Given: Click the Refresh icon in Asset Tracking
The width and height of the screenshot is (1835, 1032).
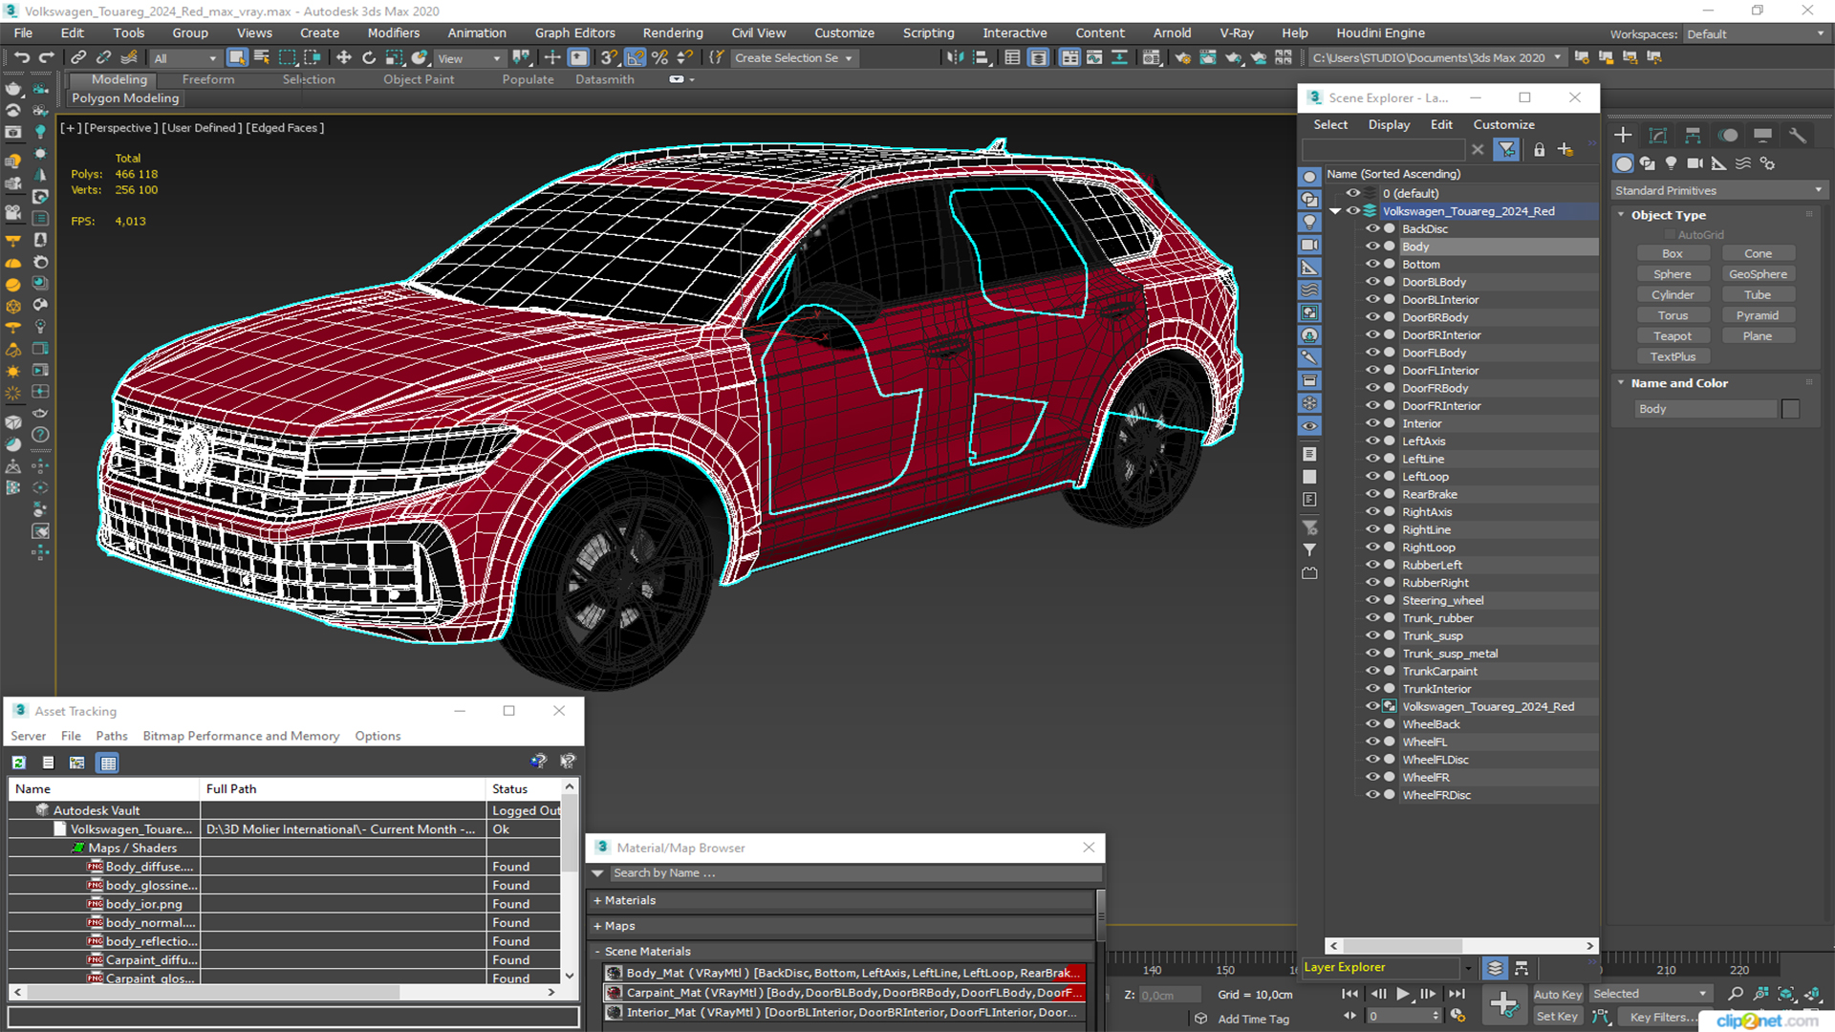Looking at the screenshot, I should click(19, 763).
